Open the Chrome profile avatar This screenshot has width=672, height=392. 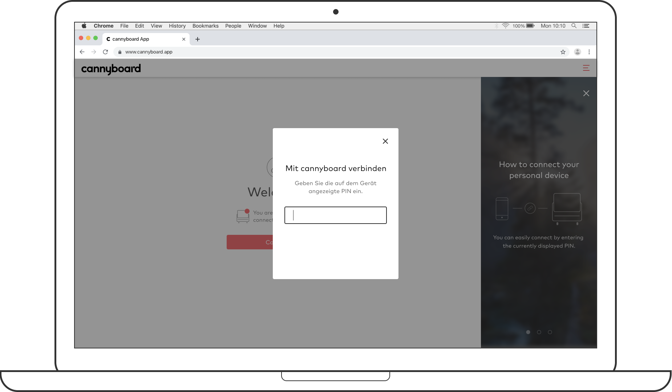click(x=577, y=52)
